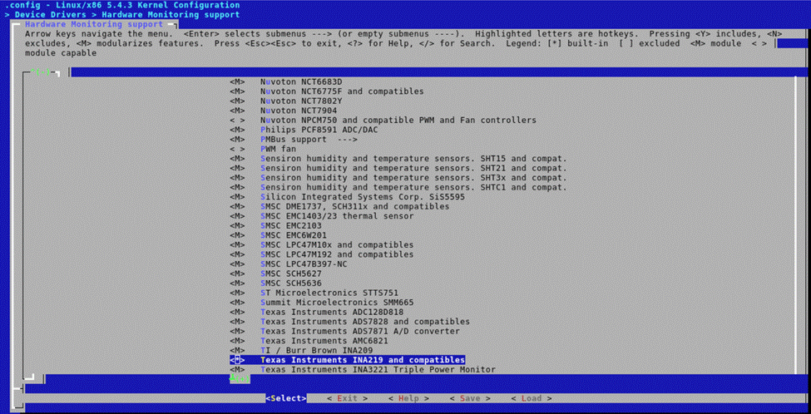Click the scroll-down indicator below the list
Image resolution: width=811 pixels, height=414 pixels.
pos(240,379)
